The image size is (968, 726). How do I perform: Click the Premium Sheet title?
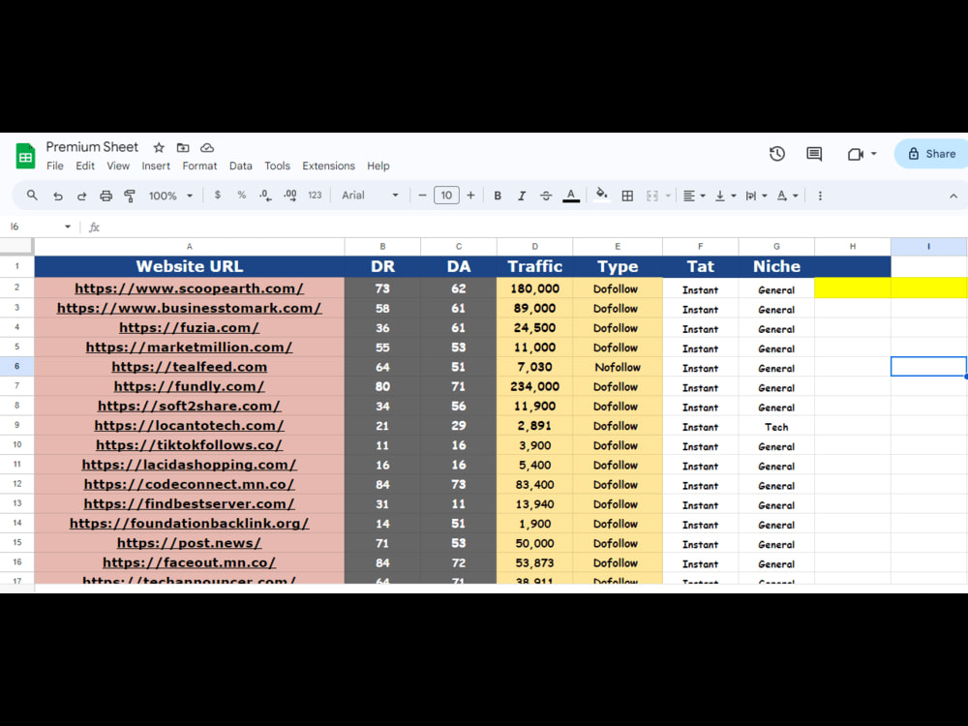pos(92,147)
